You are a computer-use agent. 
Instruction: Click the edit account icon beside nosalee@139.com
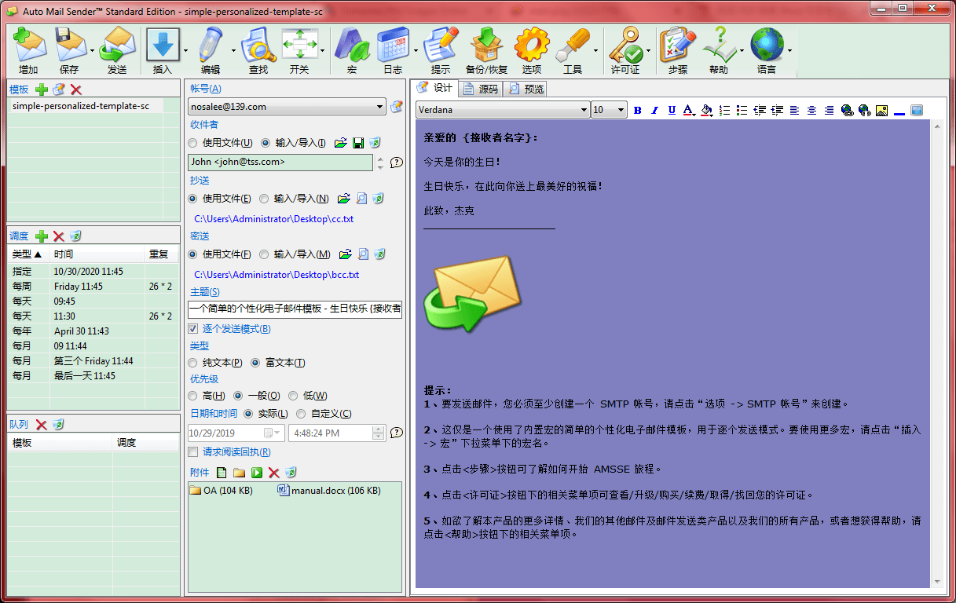point(397,106)
